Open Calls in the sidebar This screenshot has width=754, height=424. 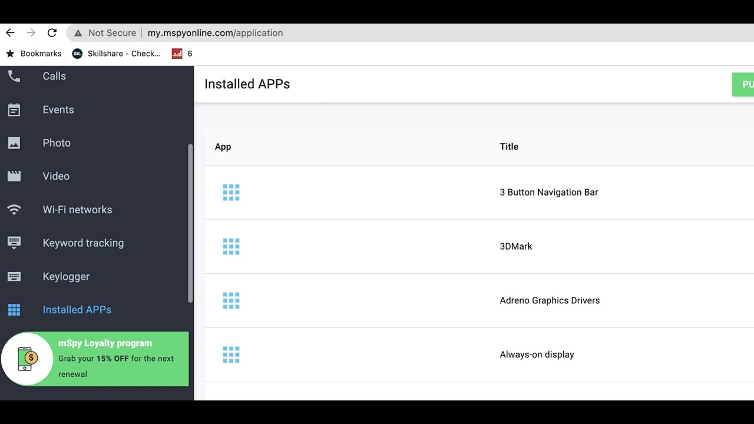[x=54, y=76]
